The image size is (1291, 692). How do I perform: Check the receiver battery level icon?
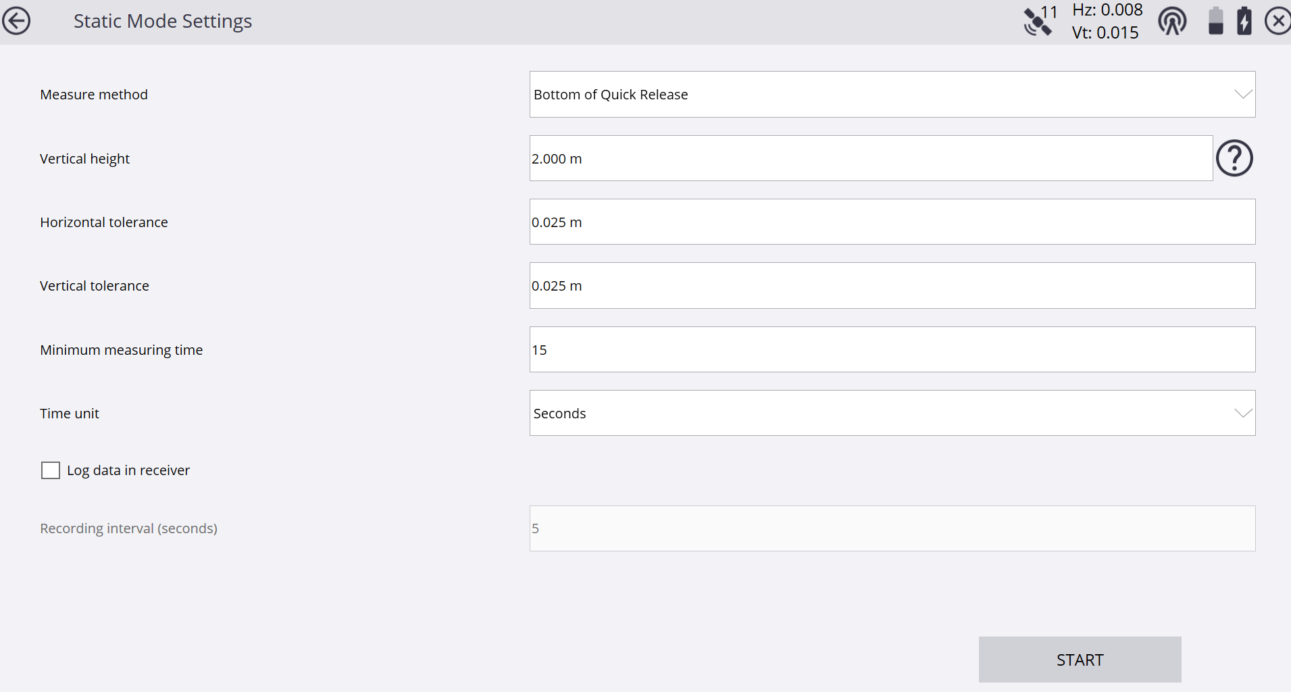click(x=1215, y=21)
